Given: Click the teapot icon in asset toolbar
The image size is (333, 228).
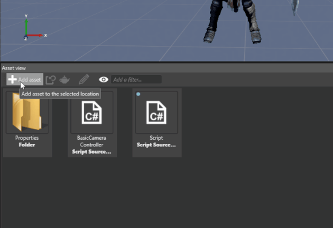Looking at the screenshot, I should (x=64, y=80).
